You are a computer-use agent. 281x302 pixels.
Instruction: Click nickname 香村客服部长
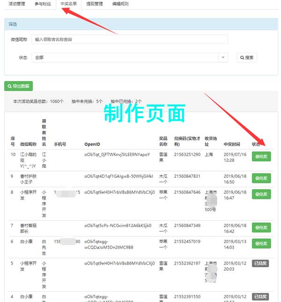click(28, 228)
